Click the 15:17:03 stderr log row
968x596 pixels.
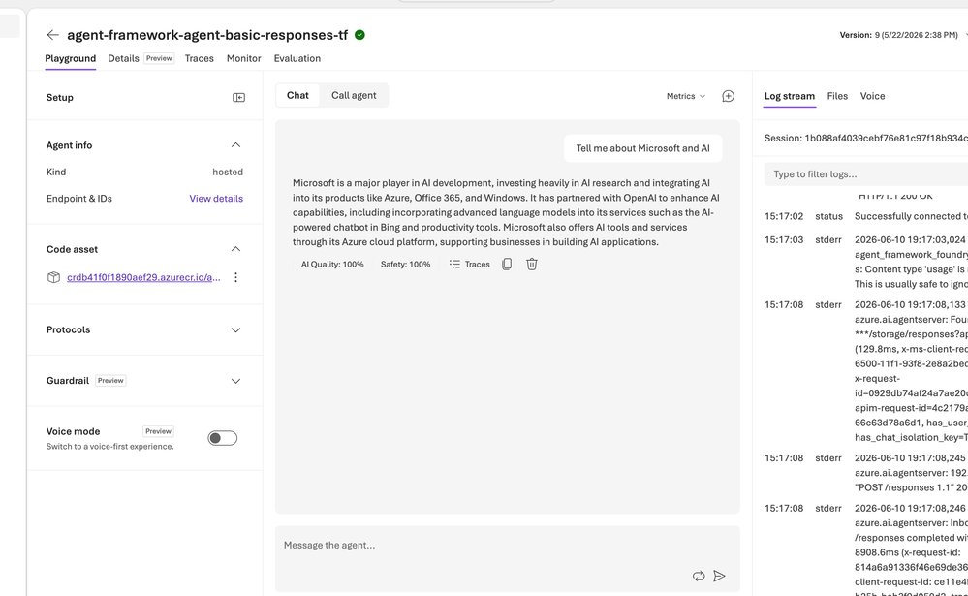[x=866, y=262]
